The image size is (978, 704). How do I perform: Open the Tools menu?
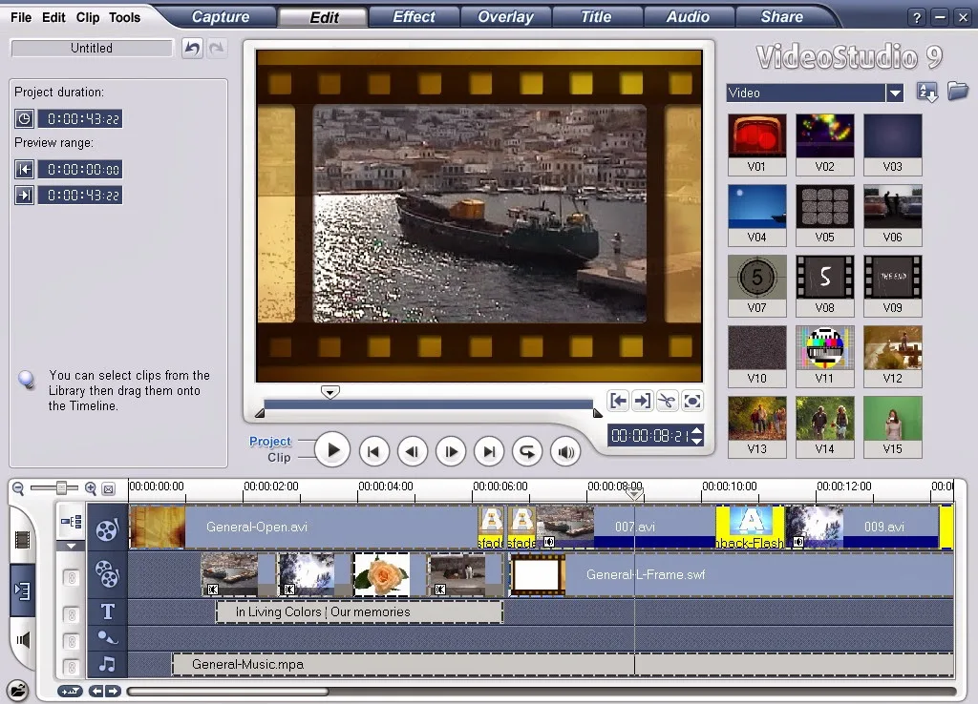click(124, 17)
